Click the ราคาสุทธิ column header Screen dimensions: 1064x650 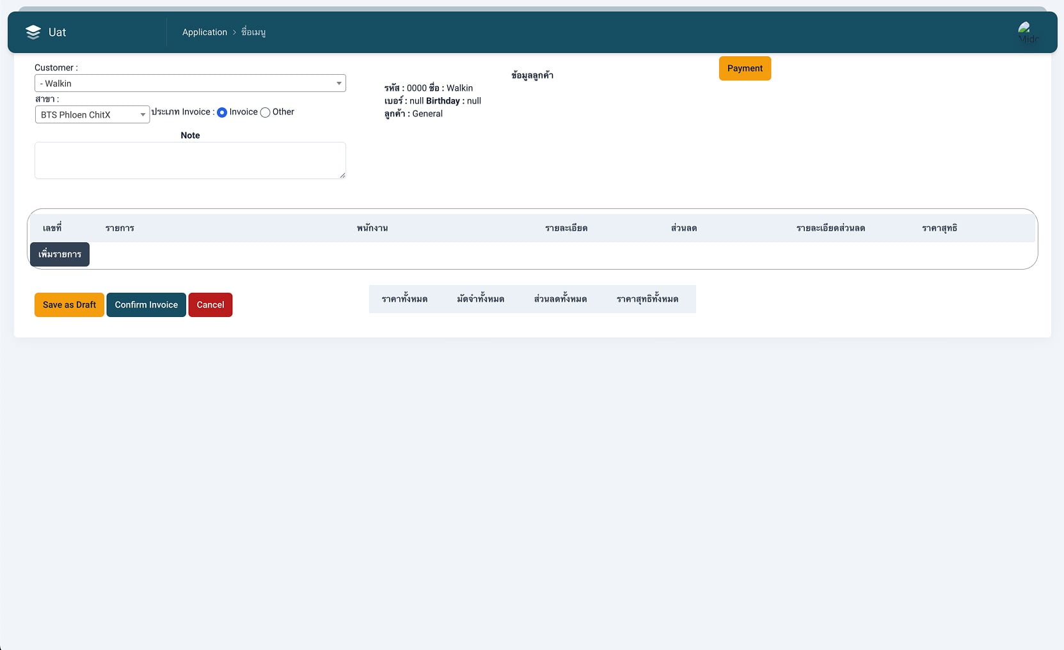939,228
